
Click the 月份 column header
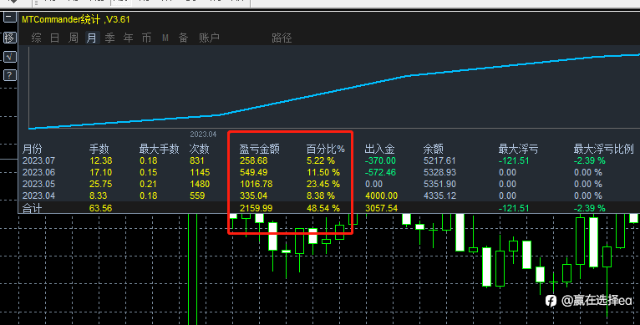[33, 149]
